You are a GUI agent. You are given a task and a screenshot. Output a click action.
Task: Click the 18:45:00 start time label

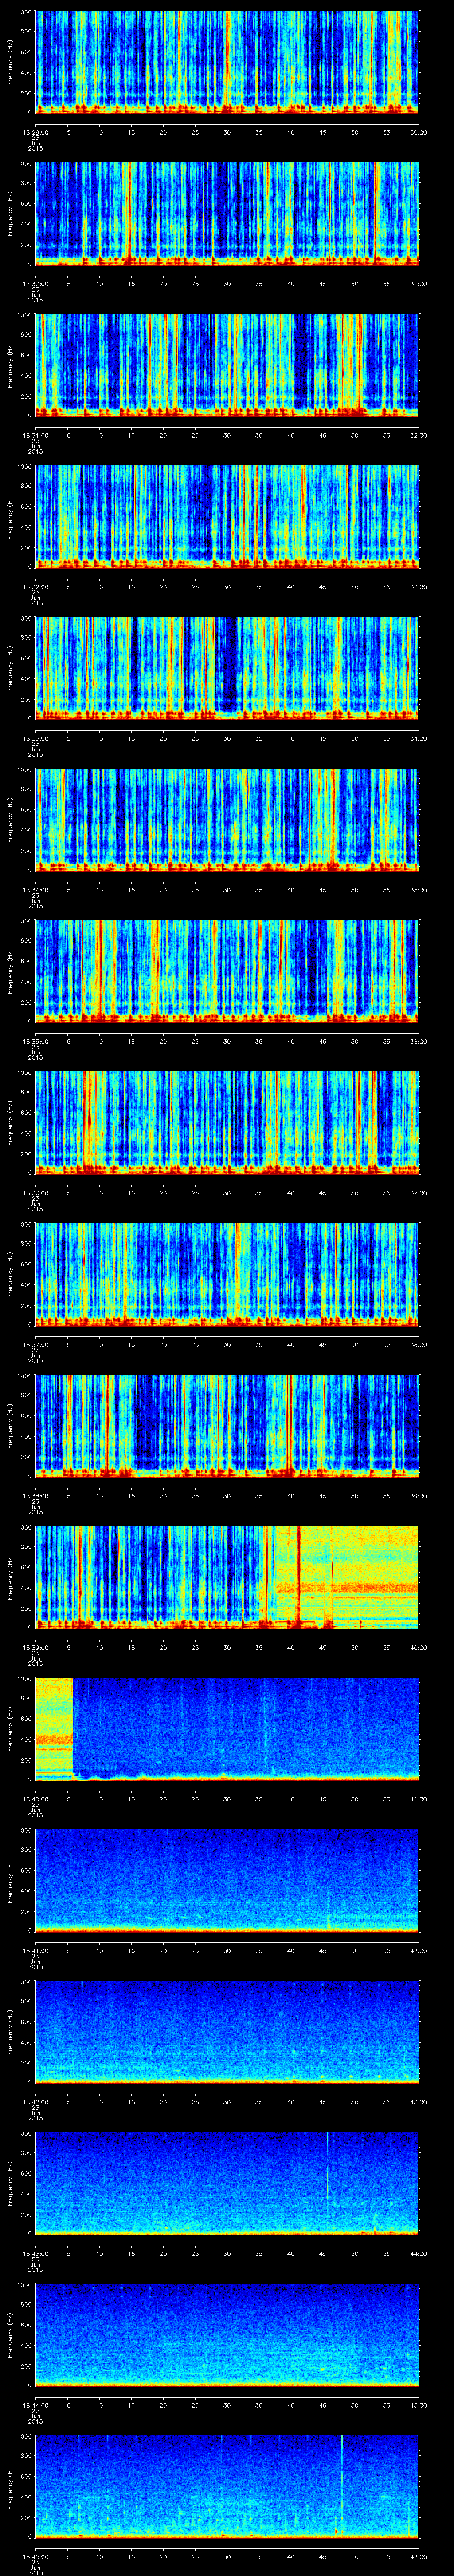pos(35,2556)
